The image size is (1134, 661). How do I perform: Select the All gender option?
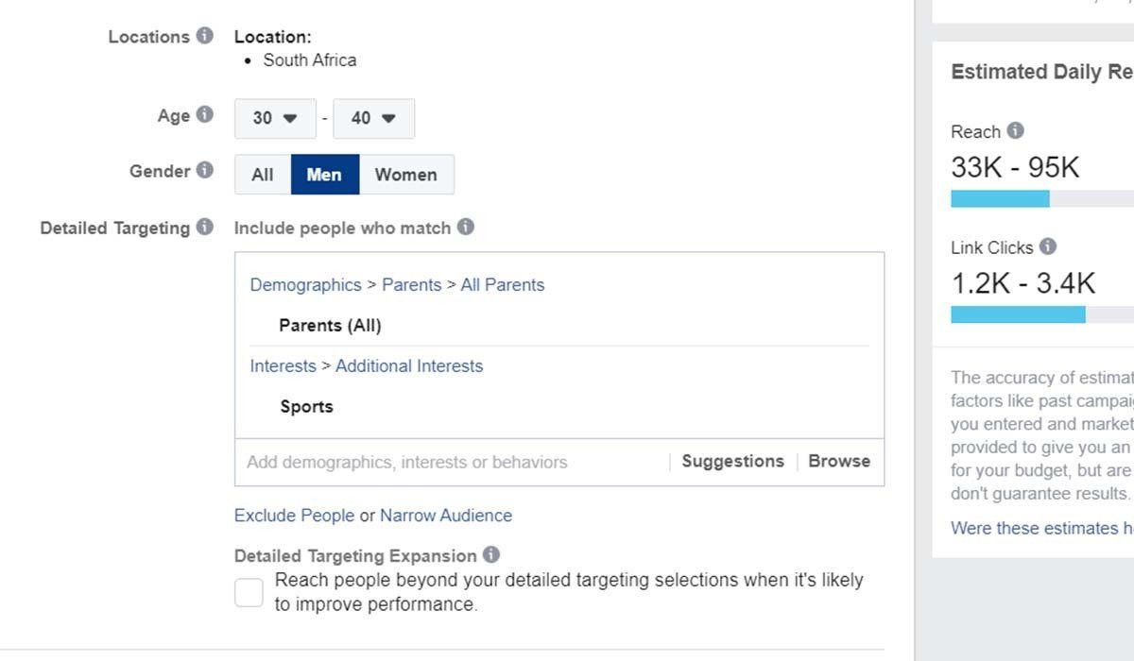(x=263, y=175)
